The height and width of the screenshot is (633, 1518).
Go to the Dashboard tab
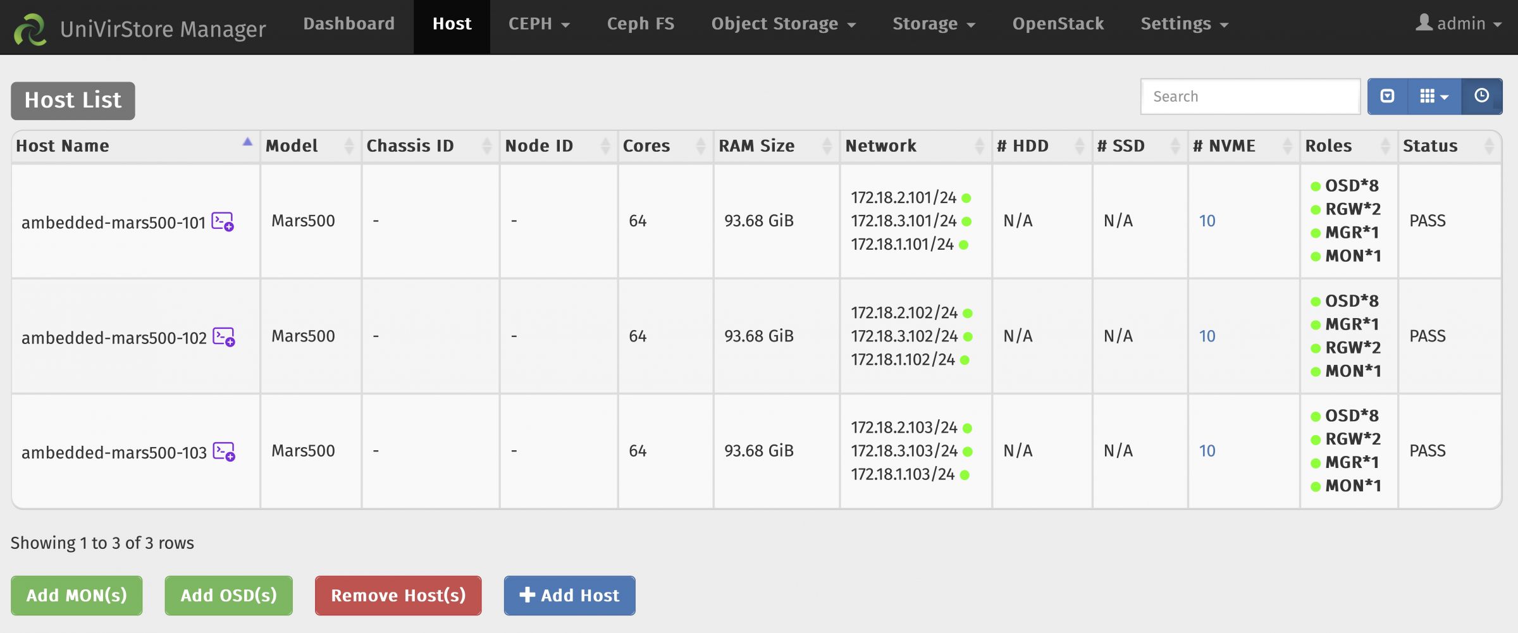(349, 24)
